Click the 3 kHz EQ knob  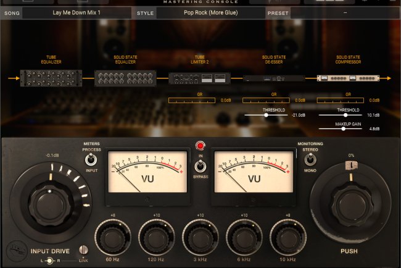[200, 238]
